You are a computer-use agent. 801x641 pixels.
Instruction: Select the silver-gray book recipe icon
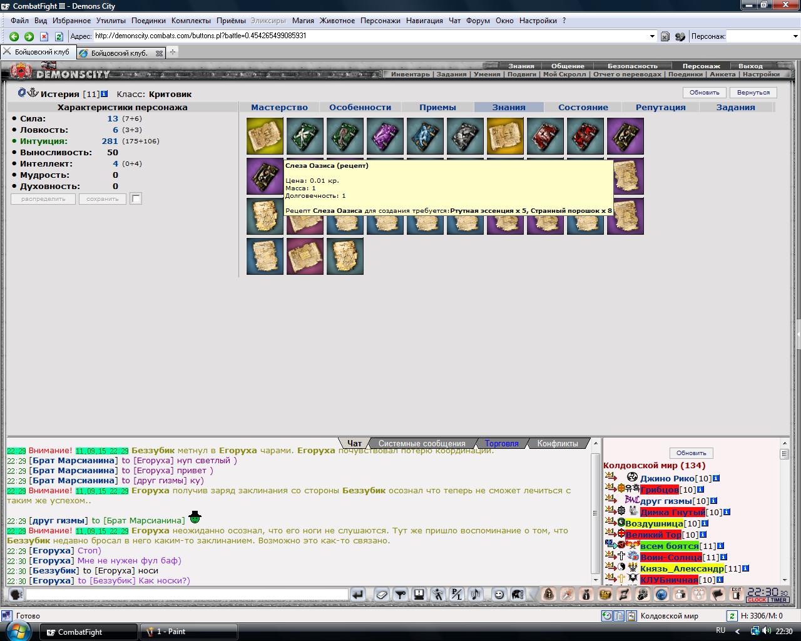[x=466, y=136]
